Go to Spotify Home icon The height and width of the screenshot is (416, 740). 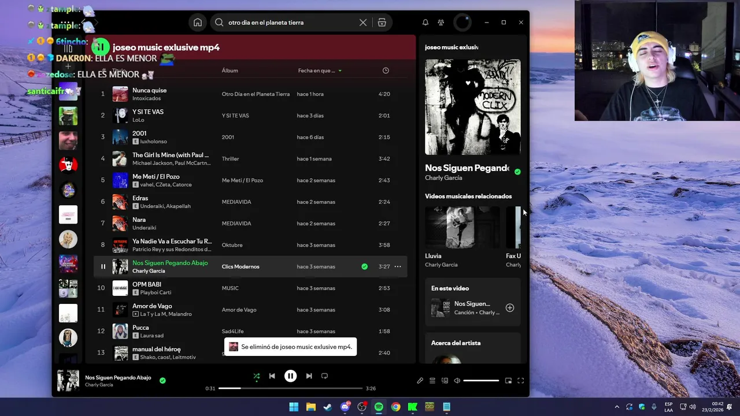(x=198, y=23)
